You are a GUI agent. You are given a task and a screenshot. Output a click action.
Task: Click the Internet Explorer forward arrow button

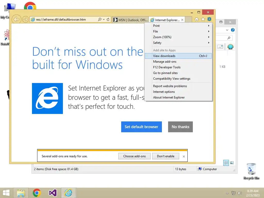[26, 19]
